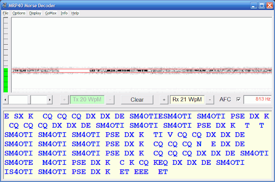275x182 pixels.
Task: Click the AFC label
Action: (x=225, y=100)
